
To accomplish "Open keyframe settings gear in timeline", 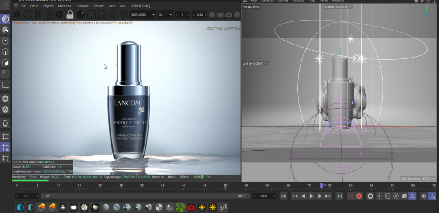I will point(370,196).
